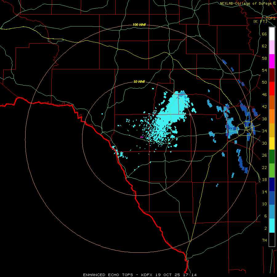Click the "TH" legend label
Image resolution: width=277 pixels, height=277 pixels.
point(264,240)
